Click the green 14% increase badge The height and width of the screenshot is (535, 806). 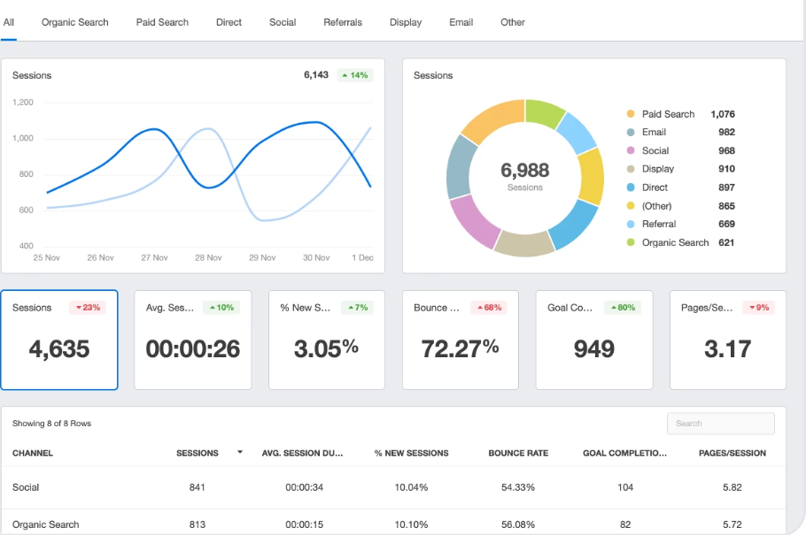point(353,76)
